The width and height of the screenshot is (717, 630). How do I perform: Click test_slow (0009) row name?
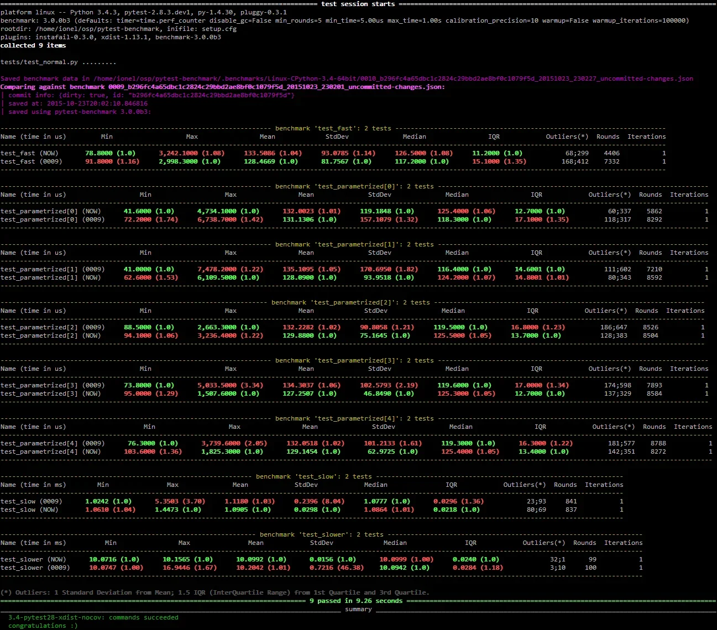[31, 501]
